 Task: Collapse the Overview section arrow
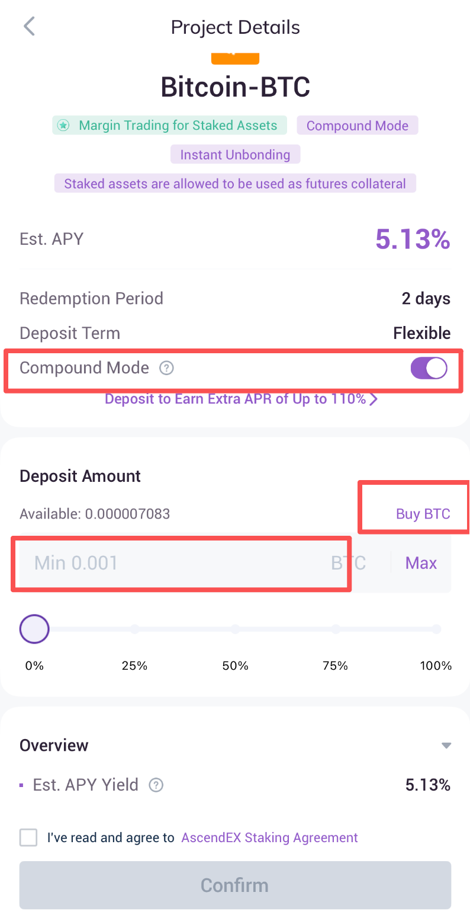[446, 746]
